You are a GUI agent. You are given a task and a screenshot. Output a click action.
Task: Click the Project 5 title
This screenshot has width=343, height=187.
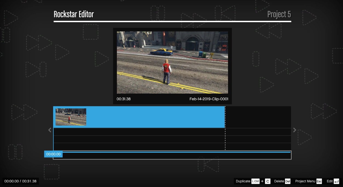pos(279,14)
